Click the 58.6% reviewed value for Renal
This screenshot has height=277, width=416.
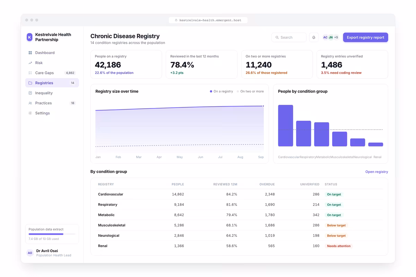coord(232,246)
